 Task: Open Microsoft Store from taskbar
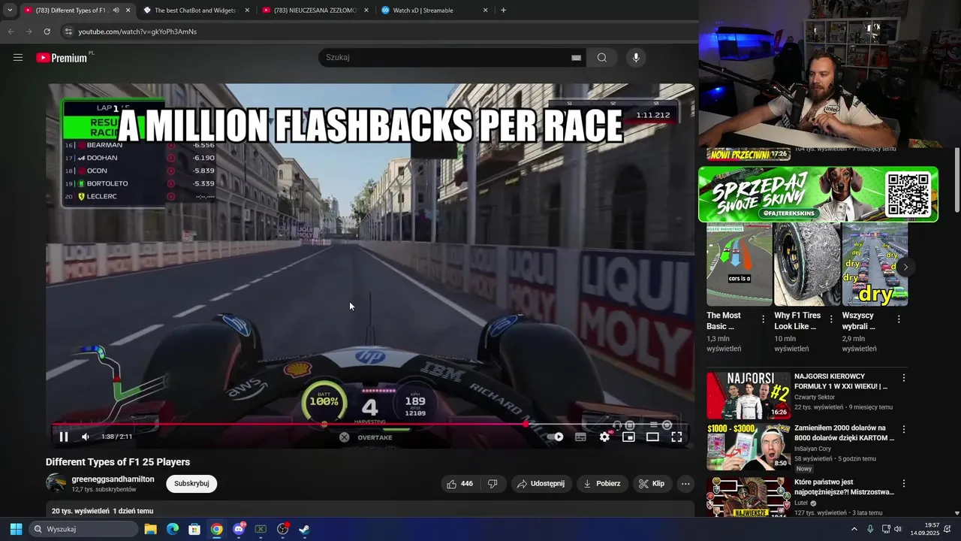[x=194, y=529]
